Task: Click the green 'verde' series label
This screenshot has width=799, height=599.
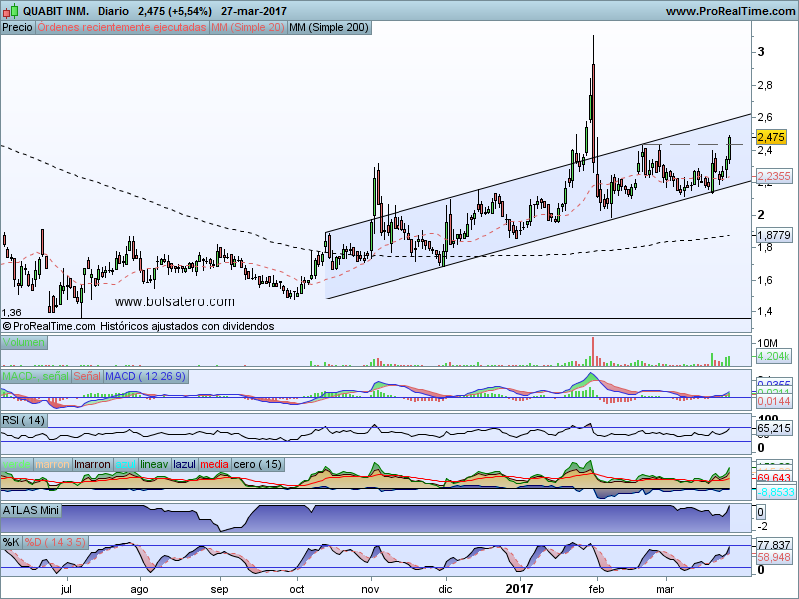Action: (17, 464)
